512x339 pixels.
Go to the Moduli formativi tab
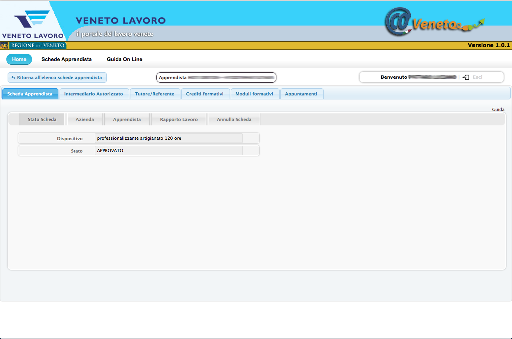[x=254, y=94]
